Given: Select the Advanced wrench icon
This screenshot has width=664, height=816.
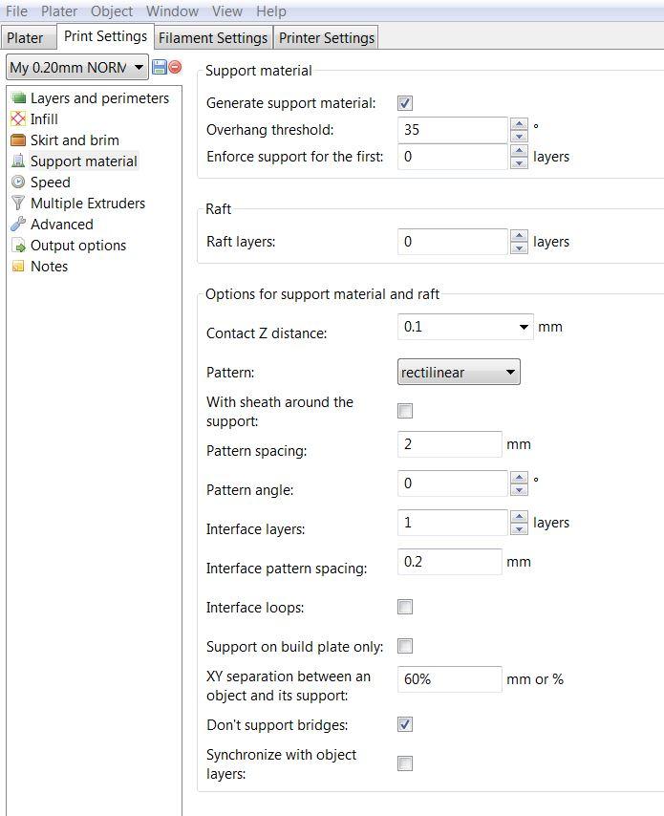Looking at the screenshot, I should pyautogui.click(x=18, y=225).
